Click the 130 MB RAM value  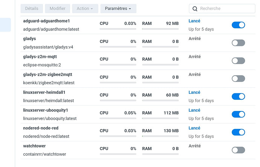tap(171, 131)
